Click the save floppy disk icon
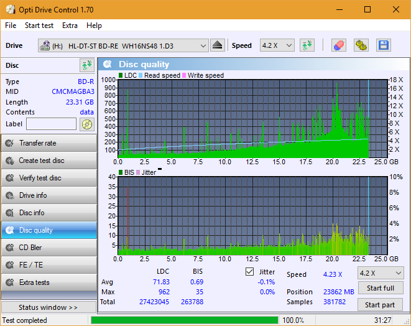 click(384, 45)
